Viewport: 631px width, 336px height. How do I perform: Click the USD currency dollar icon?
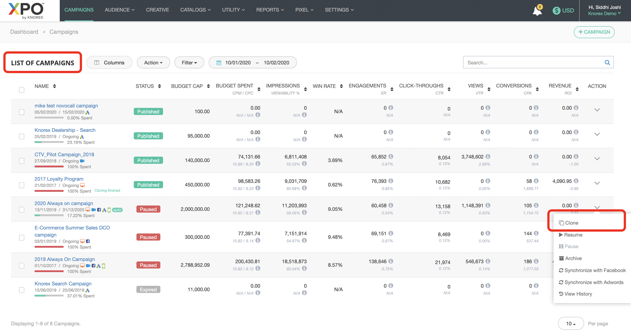[556, 11]
